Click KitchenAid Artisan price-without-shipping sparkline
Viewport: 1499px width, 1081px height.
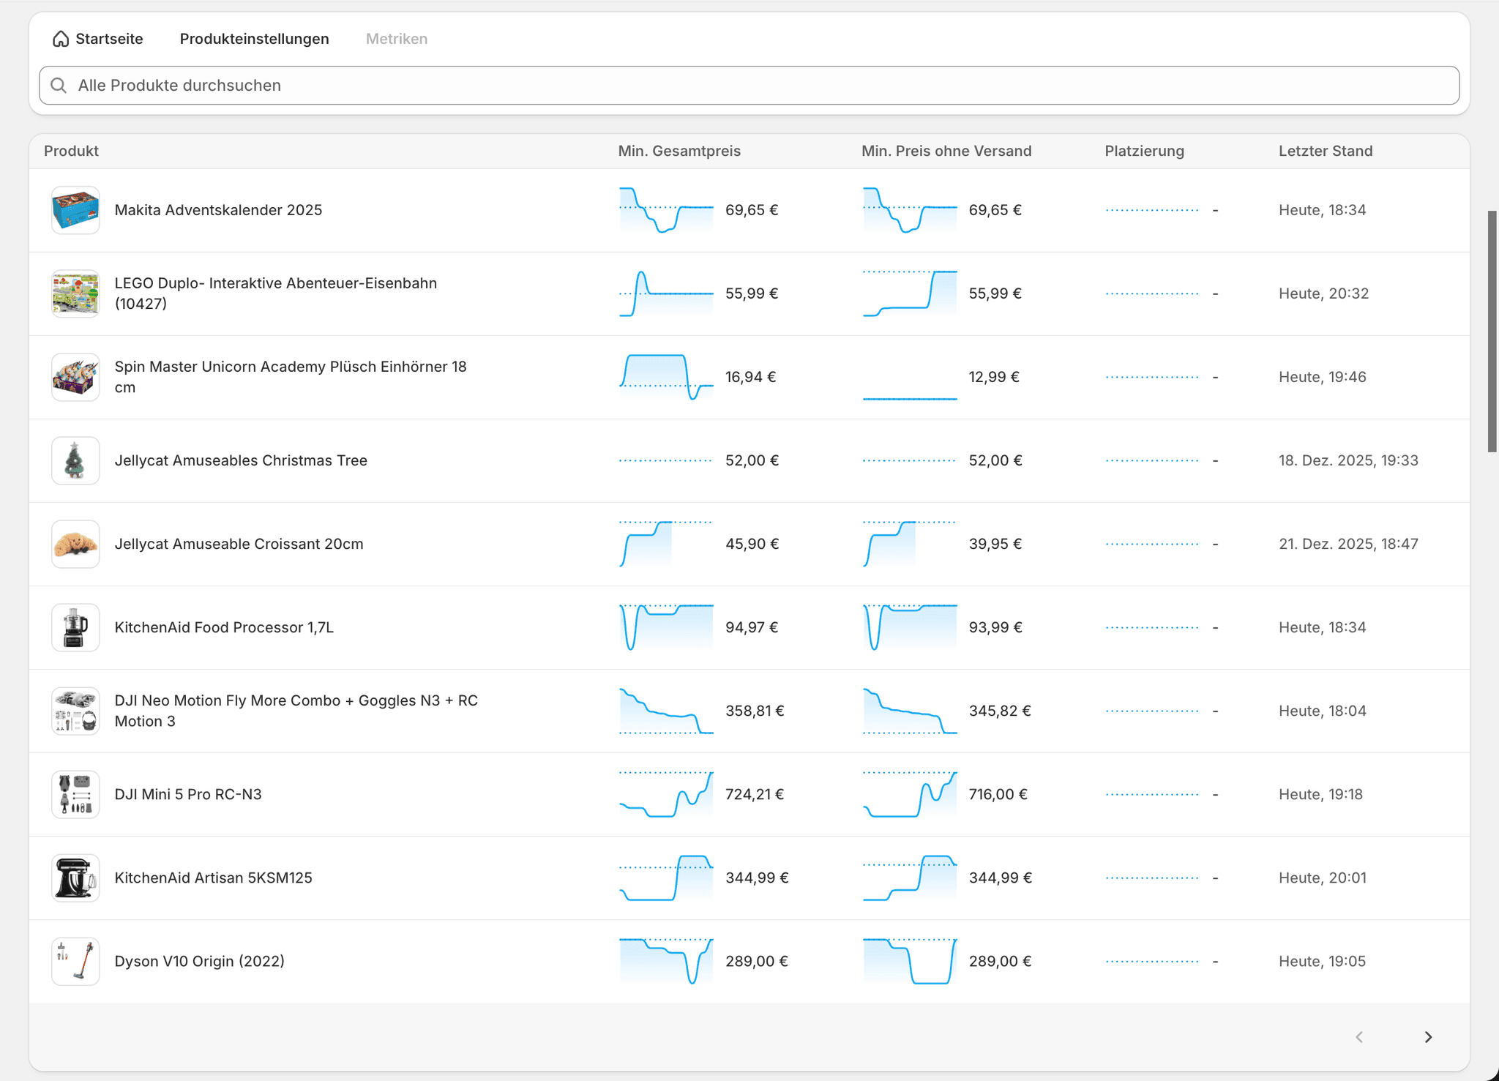910,878
